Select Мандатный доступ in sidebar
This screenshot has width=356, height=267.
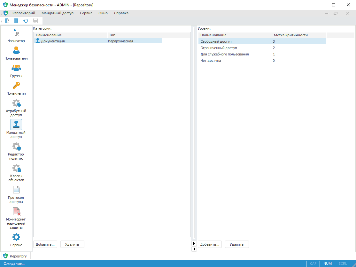click(16, 129)
